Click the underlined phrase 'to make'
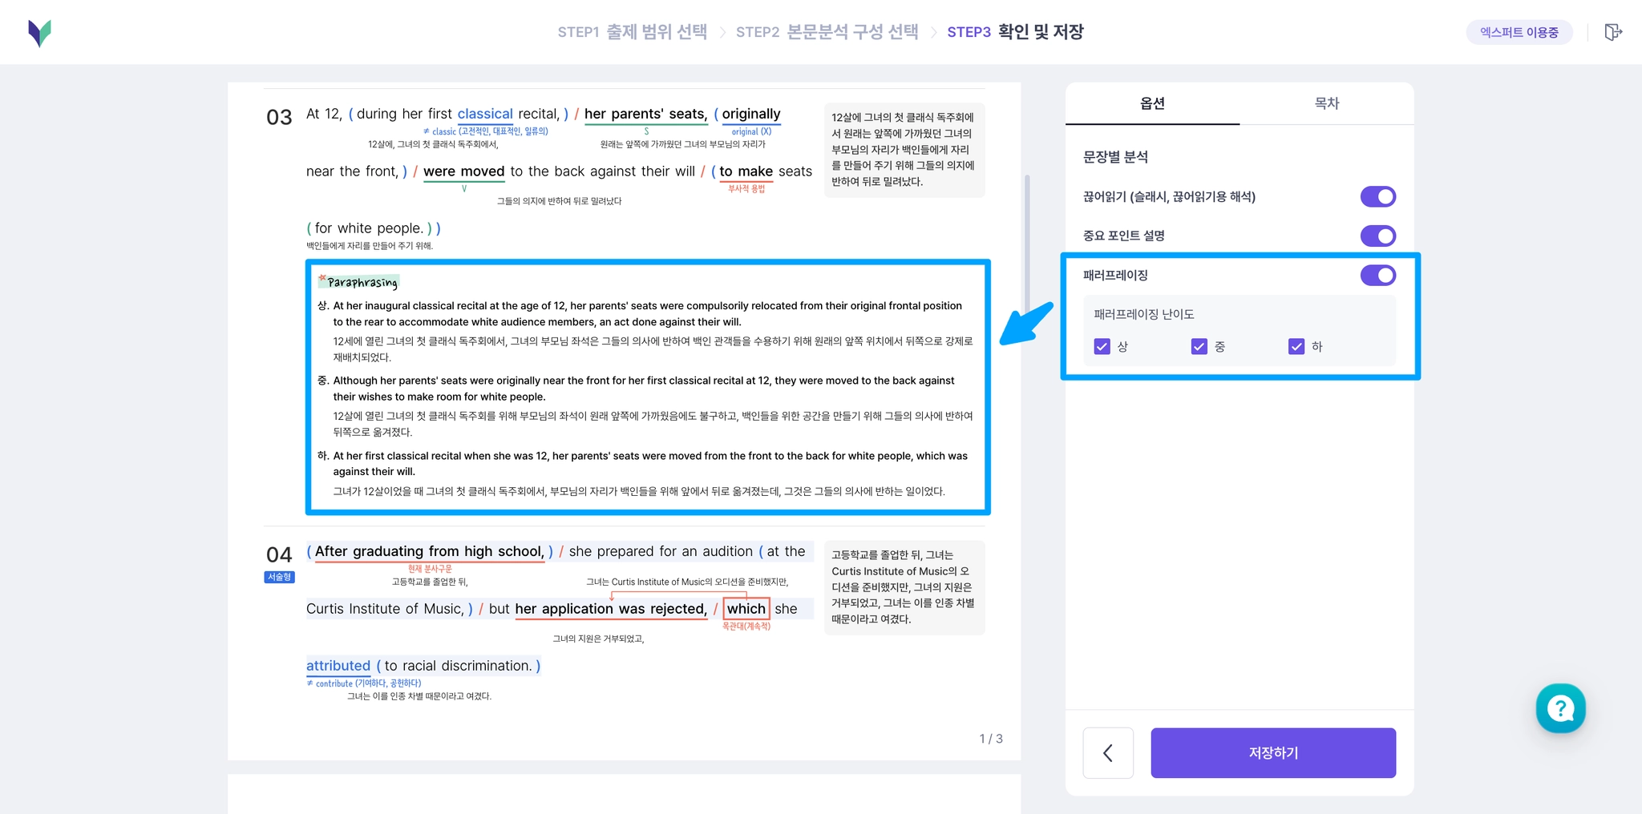The image size is (1642, 814). coord(746,171)
